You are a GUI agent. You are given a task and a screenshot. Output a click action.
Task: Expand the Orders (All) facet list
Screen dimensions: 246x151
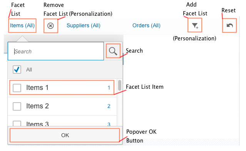(x=146, y=25)
